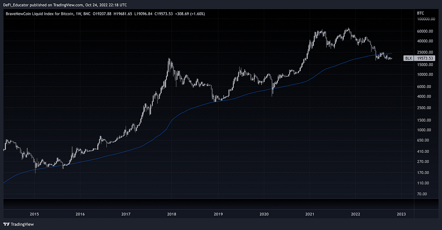Click the current price label 19573.53
This screenshot has width=442, height=230.
(x=425, y=58)
